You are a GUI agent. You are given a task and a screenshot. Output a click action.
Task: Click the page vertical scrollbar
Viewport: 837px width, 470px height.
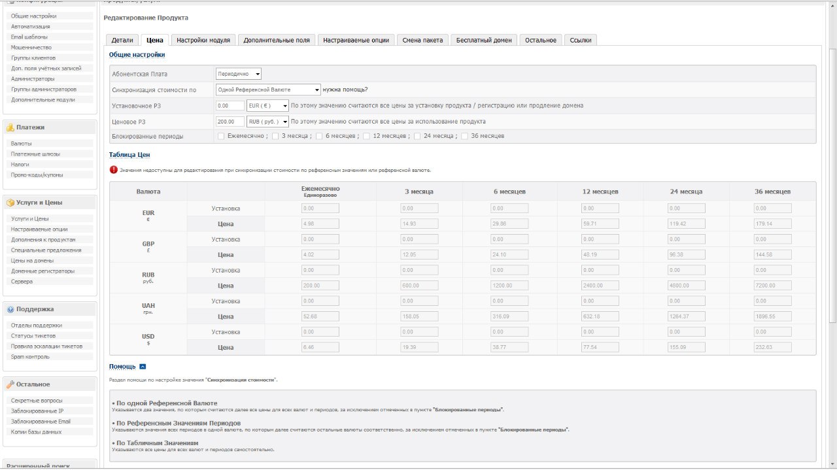[x=832, y=196]
